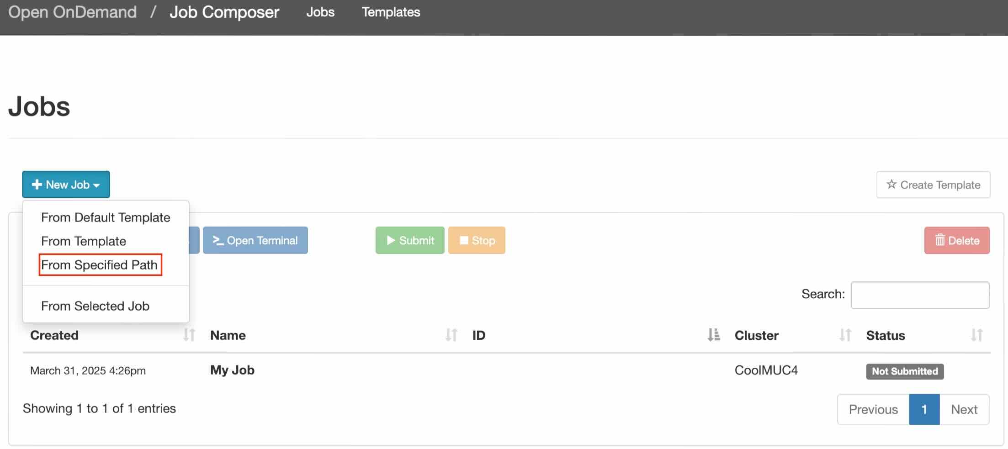Focus the Search input field
This screenshot has width=1008, height=449.
point(919,295)
